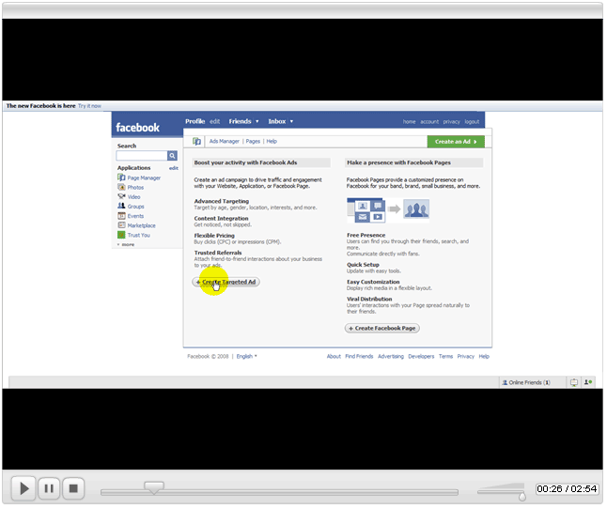607x509 pixels.
Task: Click the Facebook Pages illustration
Action: click(390, 210)
